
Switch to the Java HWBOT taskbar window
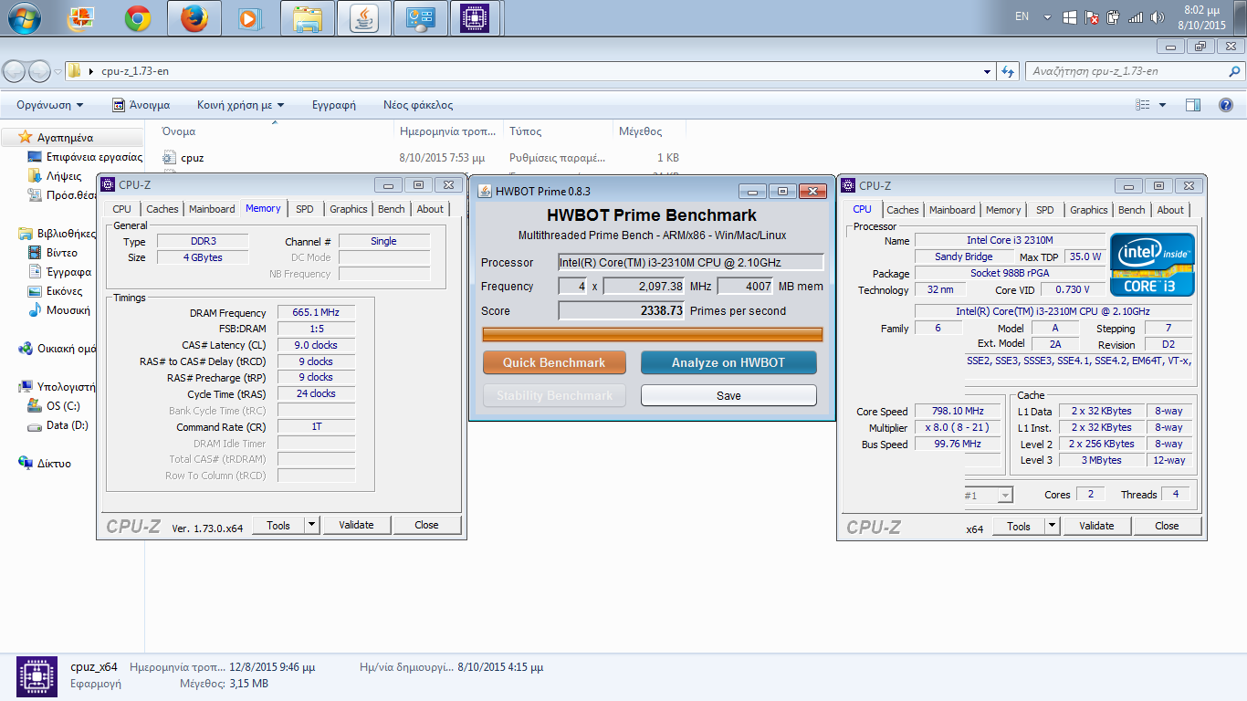coord(364,17)
